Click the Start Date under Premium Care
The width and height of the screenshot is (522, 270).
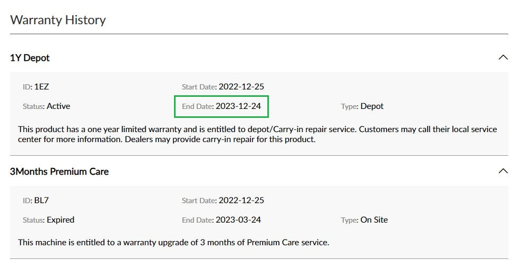point(241,201)
